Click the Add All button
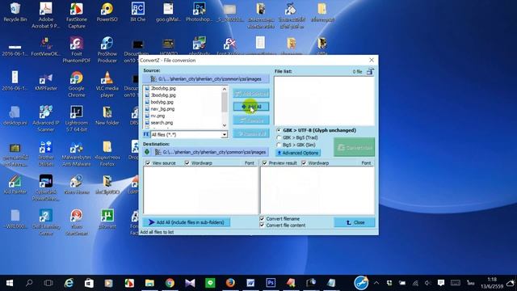 [251, 107]
